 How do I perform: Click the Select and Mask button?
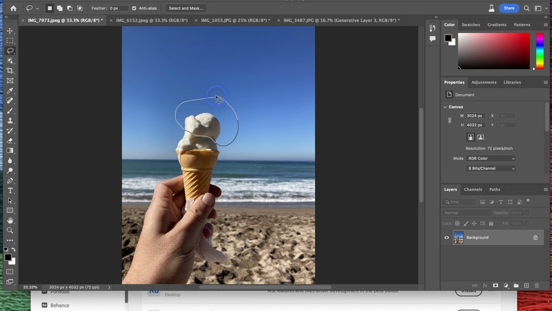(186, 8)
